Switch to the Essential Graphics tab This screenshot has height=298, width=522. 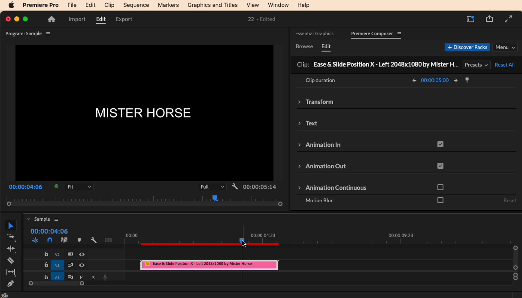(x=314, y=33)
